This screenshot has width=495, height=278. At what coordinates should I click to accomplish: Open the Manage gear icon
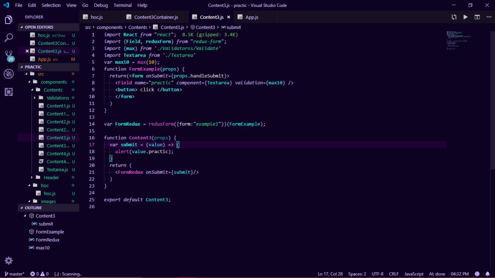[x=9, y=260]
